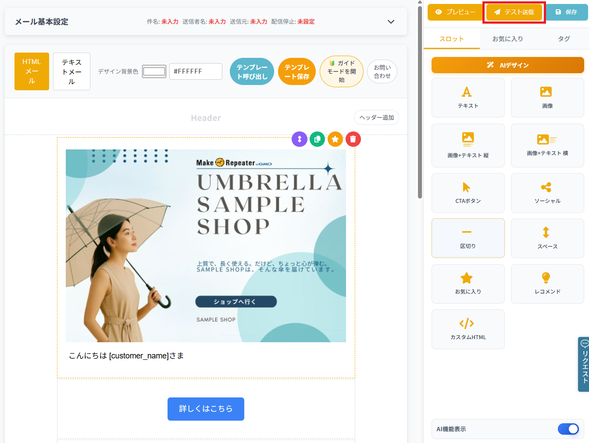Add the カスタムHTML slot

(x=468, y=329)
